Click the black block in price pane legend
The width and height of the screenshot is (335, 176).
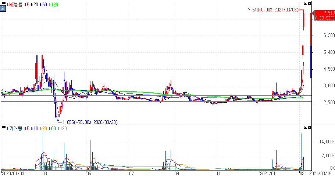pos(3,3)
